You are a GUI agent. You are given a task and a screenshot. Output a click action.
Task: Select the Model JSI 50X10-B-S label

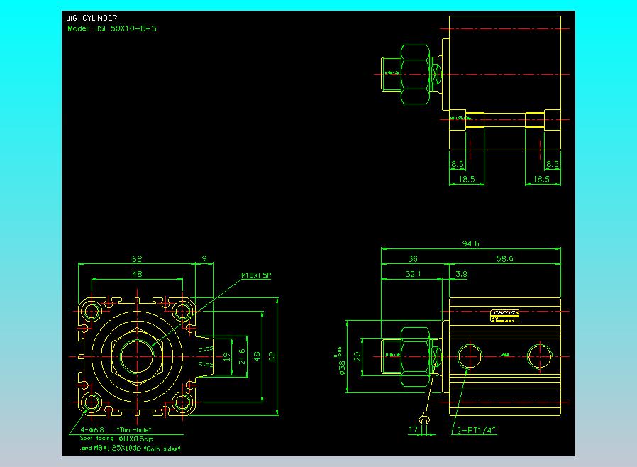pos(111,29)
